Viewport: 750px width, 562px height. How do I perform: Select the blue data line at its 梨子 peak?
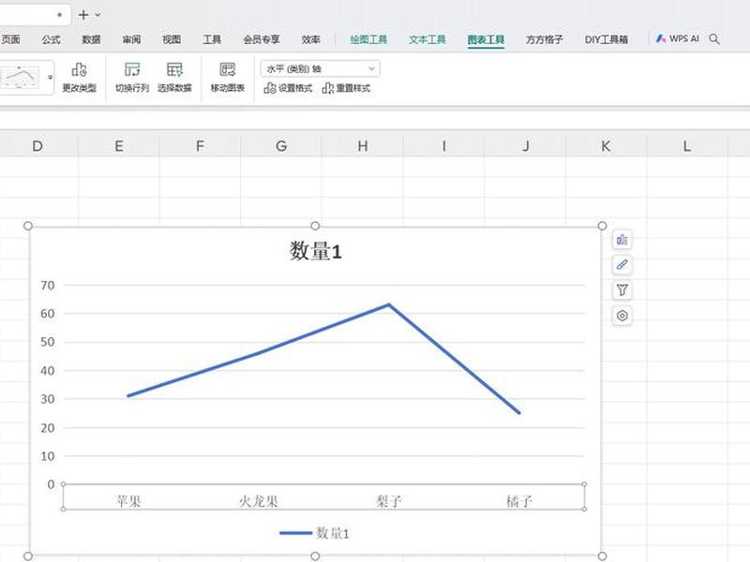coord(388,304)
